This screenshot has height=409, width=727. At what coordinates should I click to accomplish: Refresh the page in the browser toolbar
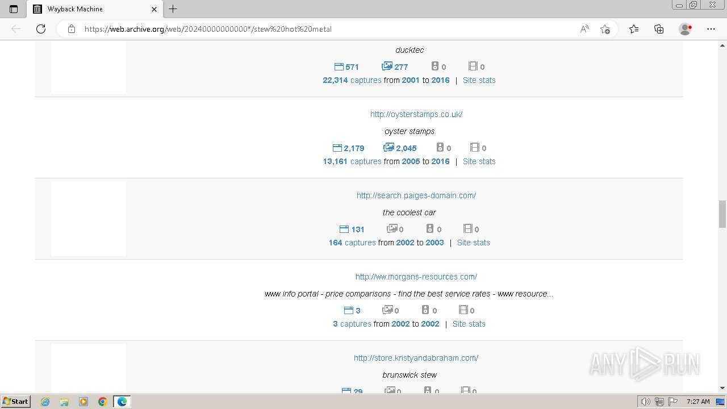pos(41,29)
